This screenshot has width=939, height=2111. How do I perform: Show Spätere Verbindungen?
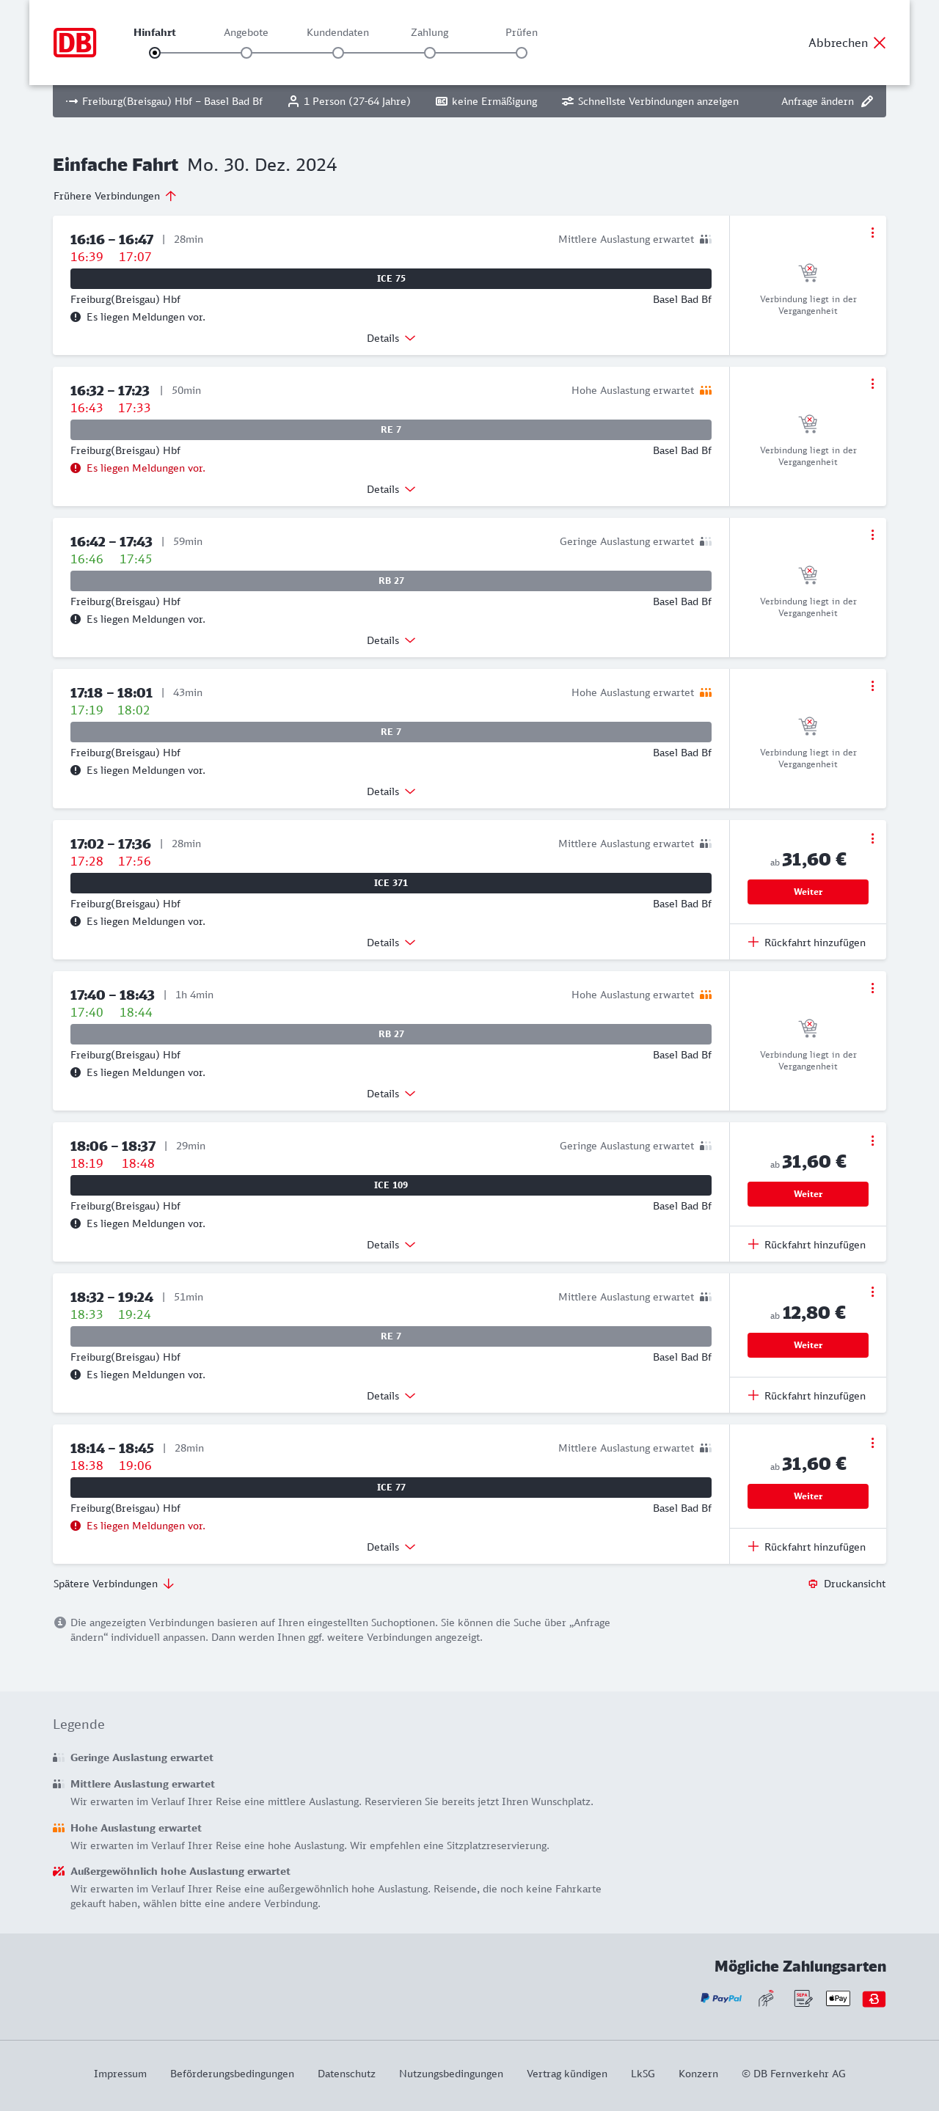tap(113, 1584)
